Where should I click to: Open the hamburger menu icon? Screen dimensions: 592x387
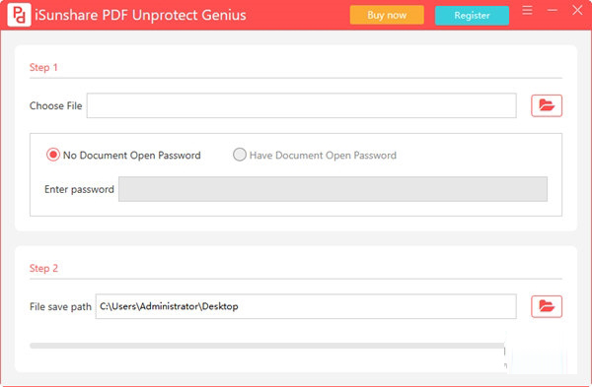coord(527,10)
